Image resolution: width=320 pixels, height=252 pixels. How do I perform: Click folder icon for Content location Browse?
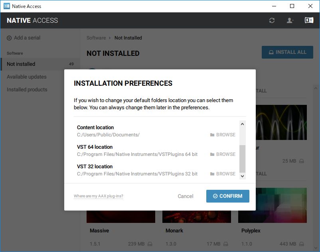pyautogui.click(x=212, y=135)
